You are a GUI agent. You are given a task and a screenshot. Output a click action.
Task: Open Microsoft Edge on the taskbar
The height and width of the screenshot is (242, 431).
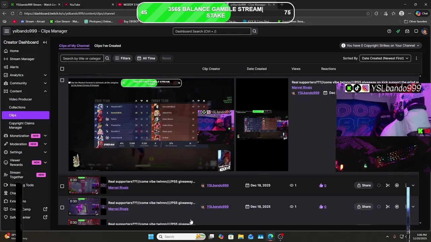tap(270, 237)
